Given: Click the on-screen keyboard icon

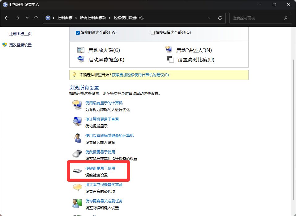Looking at the screenshot, I should [81, 60].
